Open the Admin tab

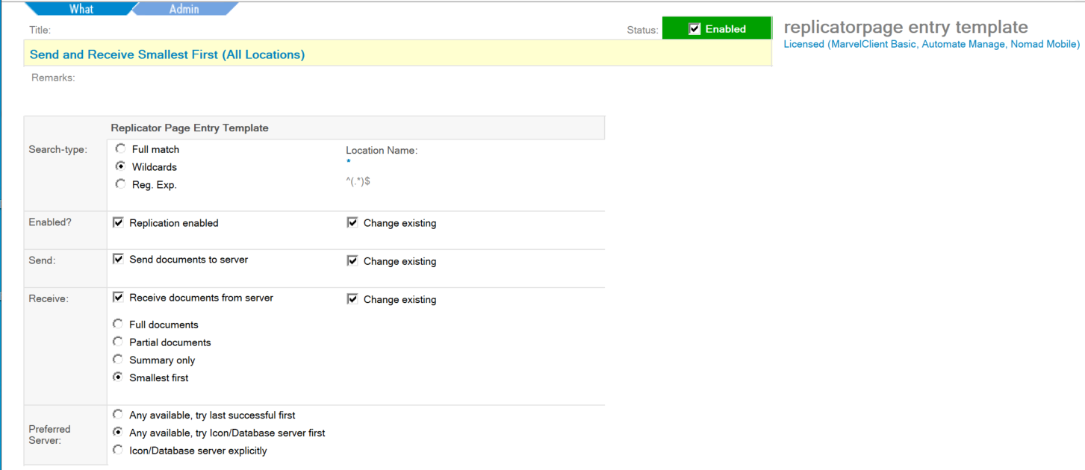coord(184,9)
